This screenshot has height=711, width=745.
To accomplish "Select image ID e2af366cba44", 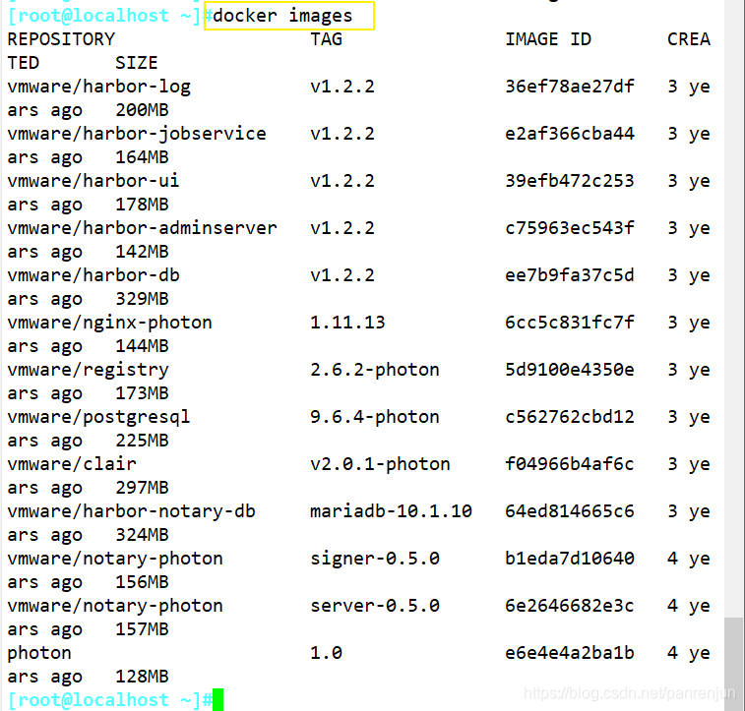I will point(570,134).
